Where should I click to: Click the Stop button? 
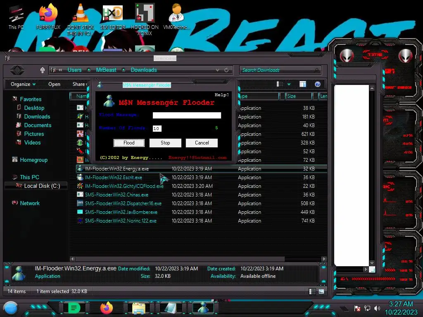(x=165, y=143)
